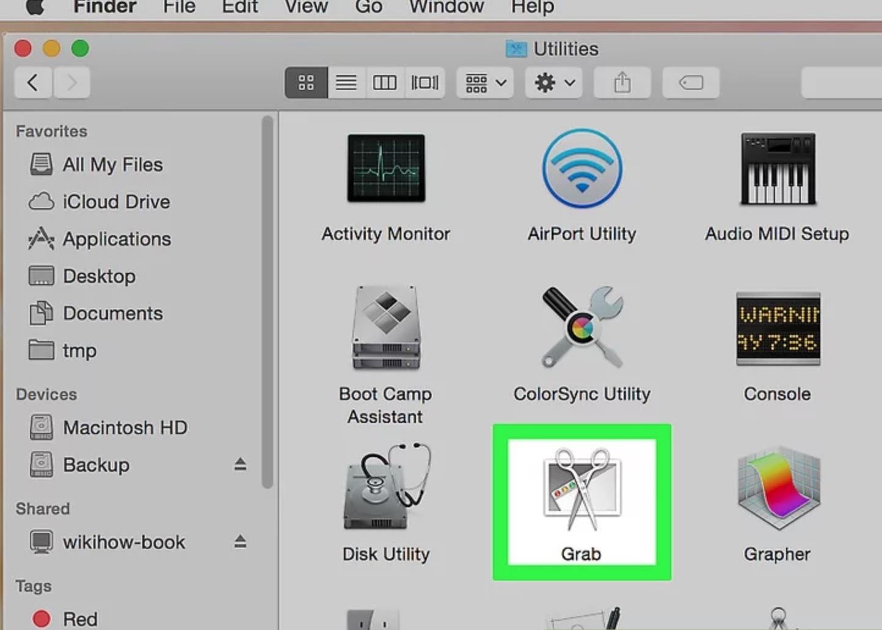Click the sidebar vertical scrollbar
This screenshot has width=882, height=630.
(267, 302)
